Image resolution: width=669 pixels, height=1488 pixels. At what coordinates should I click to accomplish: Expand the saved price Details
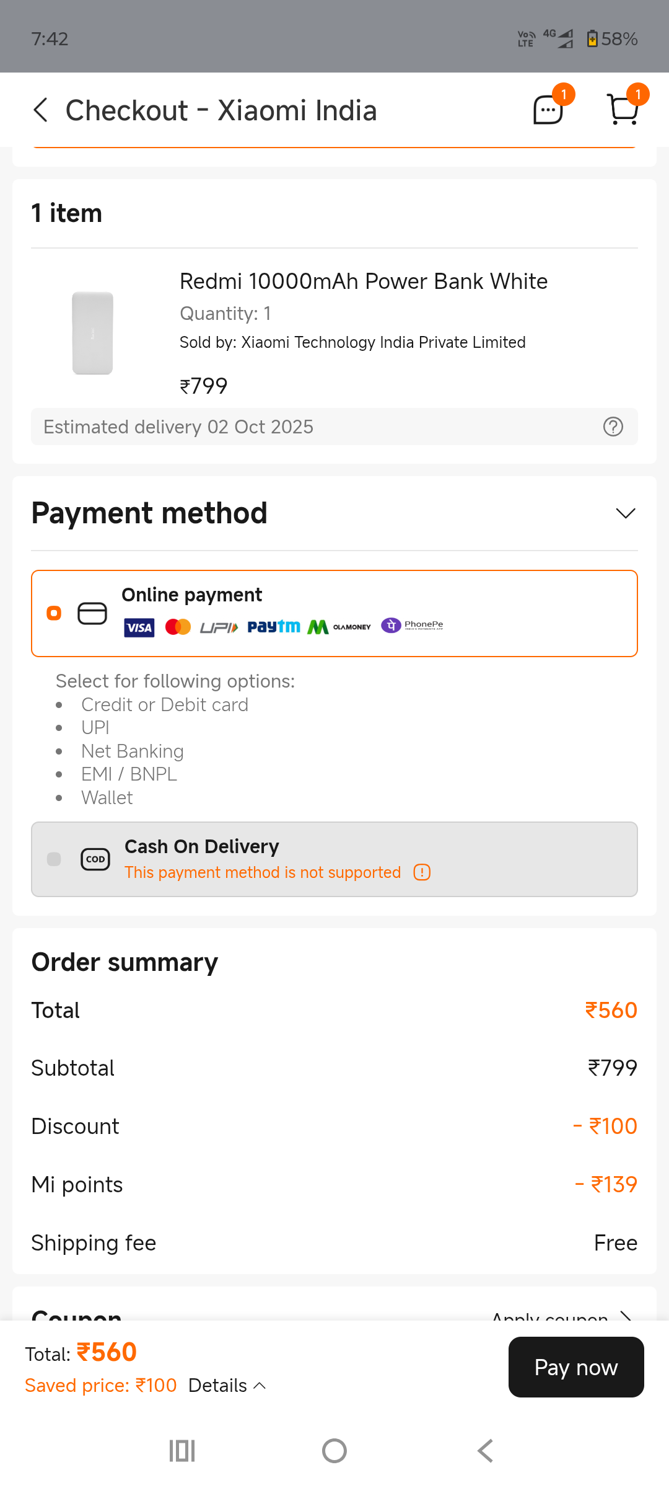(x=227, y=1385)
